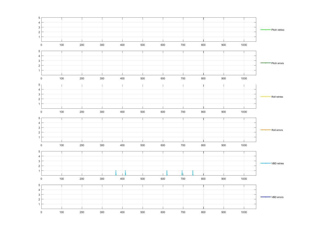Click the 900 x-axis label under VBD errors plot

223,212
